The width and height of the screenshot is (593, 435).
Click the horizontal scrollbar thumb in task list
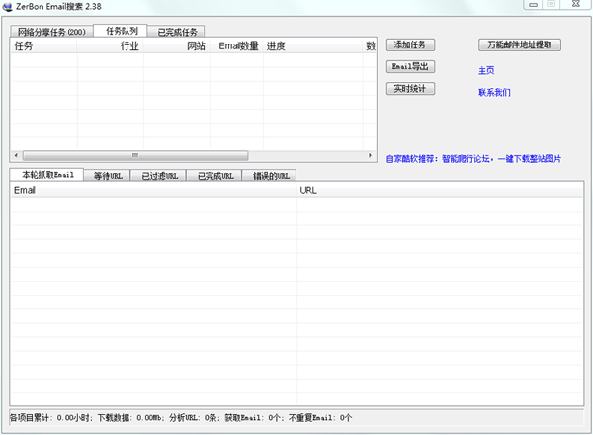coord(135,155)
